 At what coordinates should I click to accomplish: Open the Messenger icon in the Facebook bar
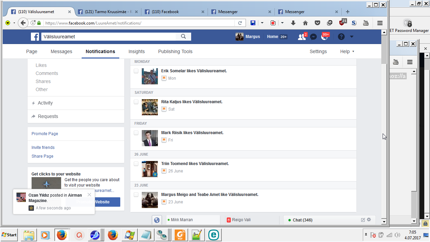pyautogui.click(x=313, y=37)
